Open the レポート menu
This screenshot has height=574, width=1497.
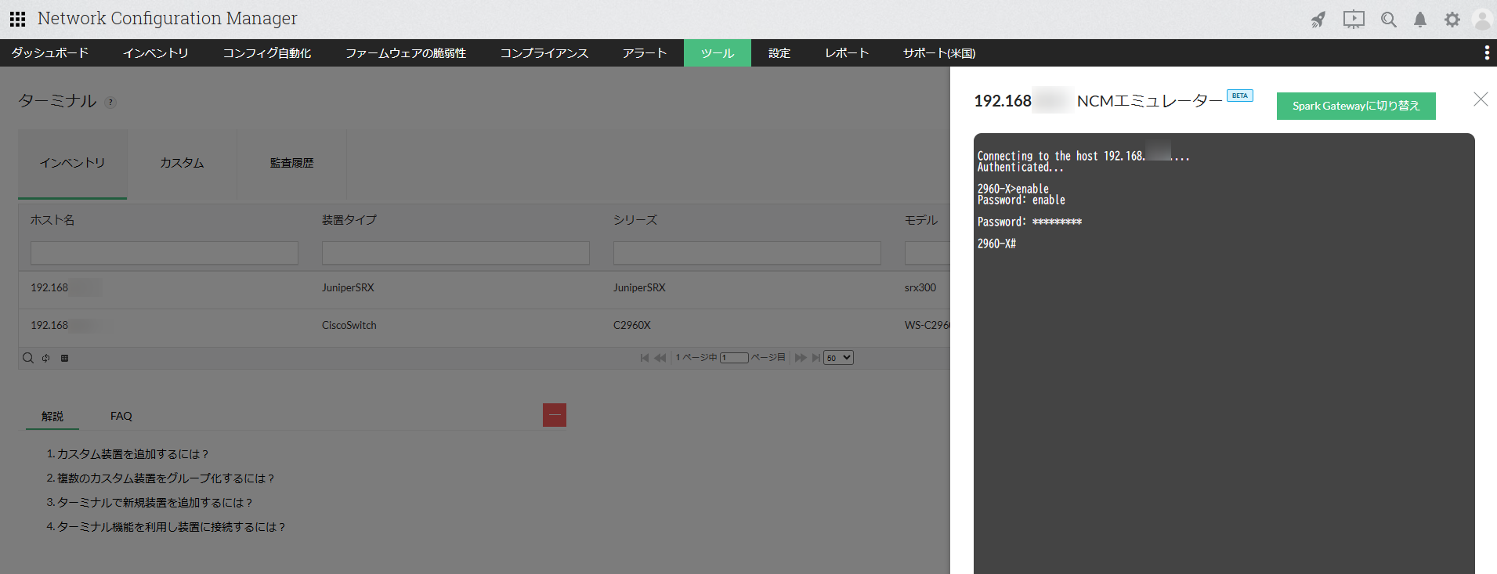(x=847, y=52)
